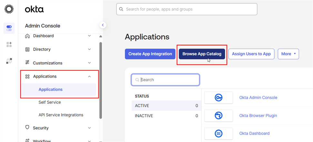The width and height of the screenshot is (313, 142).
Task: Select the toggle-style icon in left rail
Action: [x=9, y=28]
